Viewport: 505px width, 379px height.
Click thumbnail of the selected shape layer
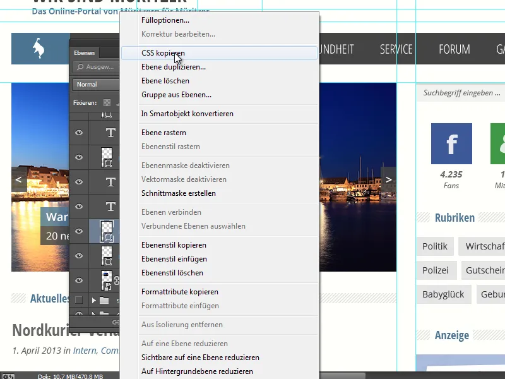pos(107,231)
